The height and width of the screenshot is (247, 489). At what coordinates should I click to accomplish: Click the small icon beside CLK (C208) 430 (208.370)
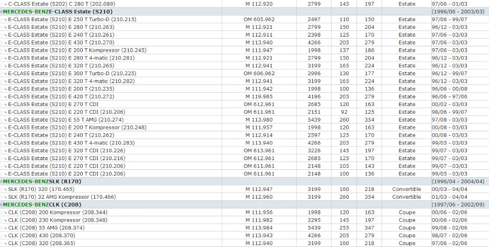point(5,236)
